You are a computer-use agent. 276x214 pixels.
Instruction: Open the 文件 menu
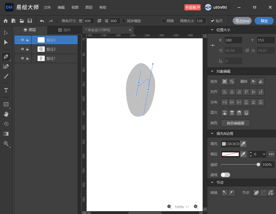click(47, 7)
